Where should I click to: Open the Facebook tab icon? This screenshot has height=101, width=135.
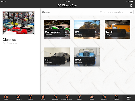click(104, 97)
